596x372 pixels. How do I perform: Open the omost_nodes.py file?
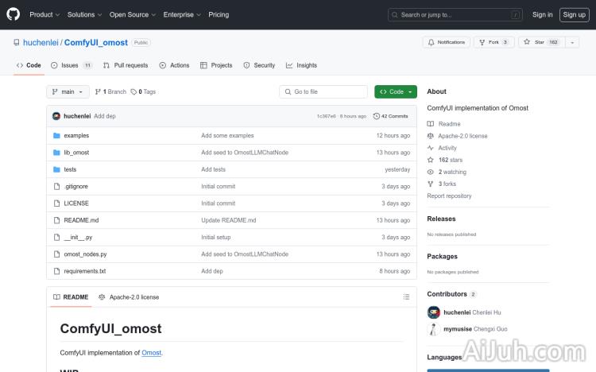tap(85, 254)
